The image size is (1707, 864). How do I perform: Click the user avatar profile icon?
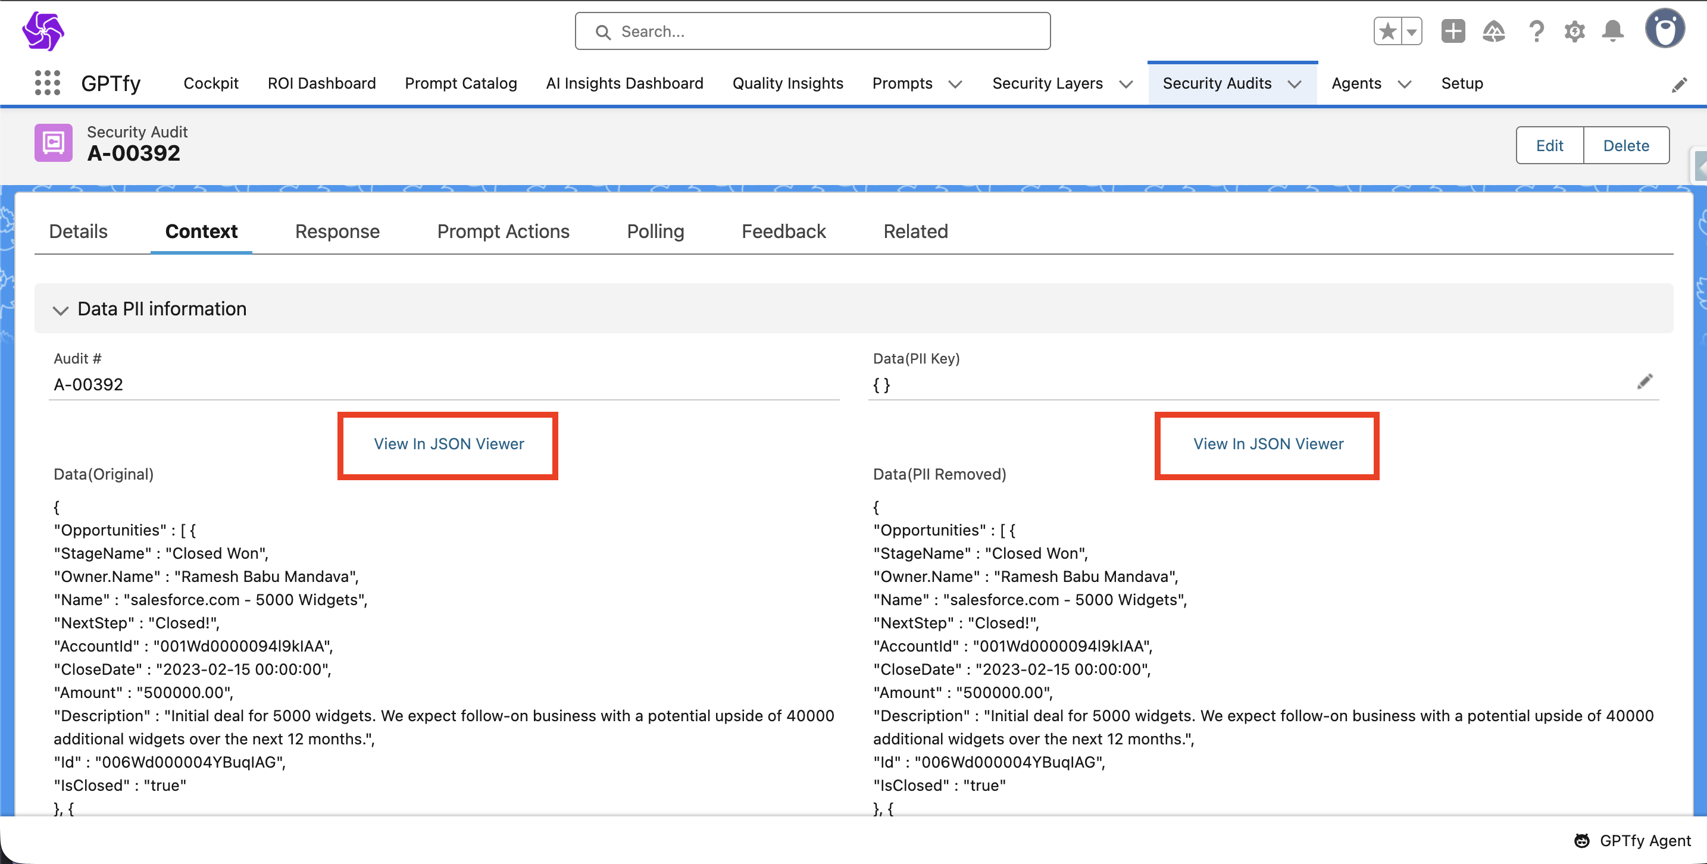(x=1665, y=29)
